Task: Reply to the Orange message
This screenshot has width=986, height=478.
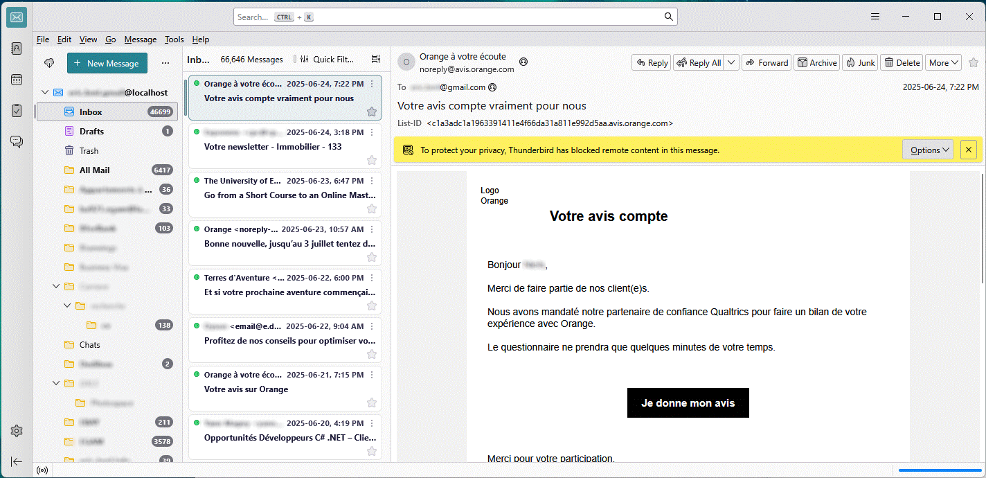Action: [652, 62]
